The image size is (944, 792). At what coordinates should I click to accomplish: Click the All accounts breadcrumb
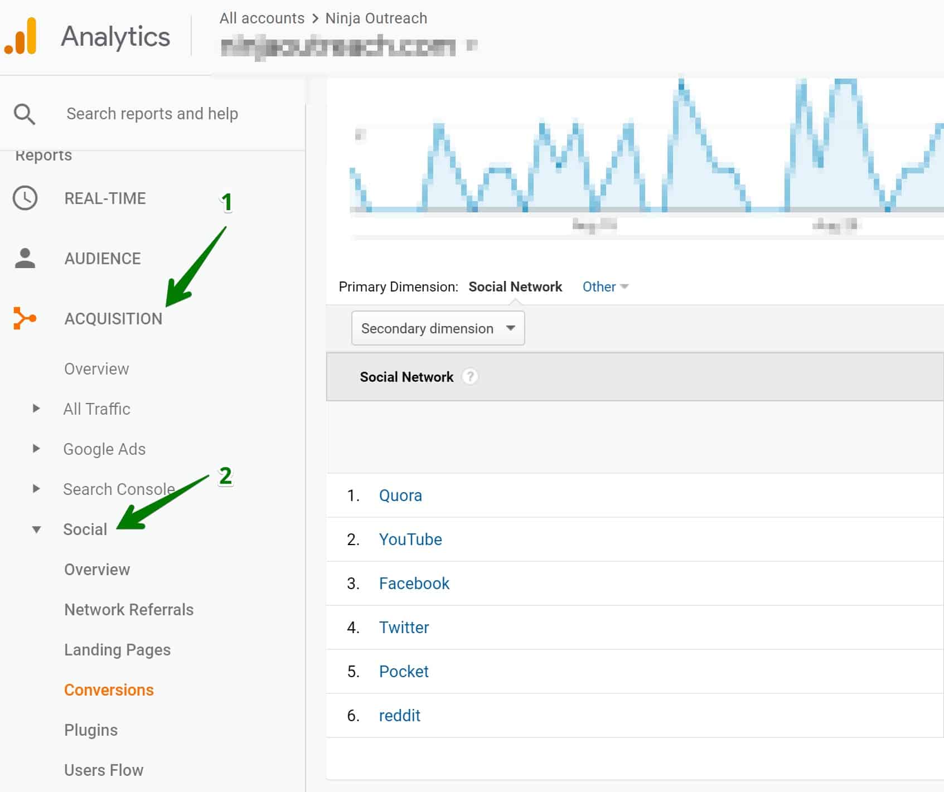(262, 18)
